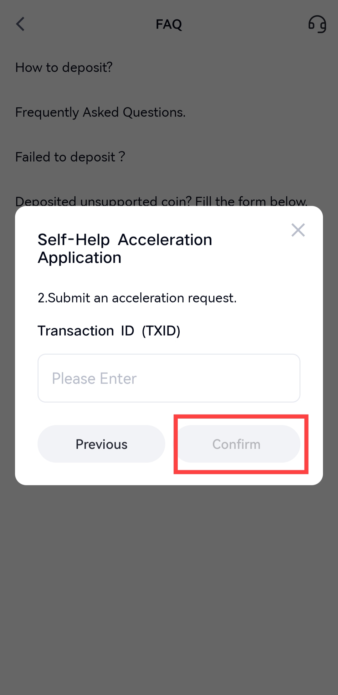Tap the "2.Submit an acceleration request." text
Viewport: 338px width, 695px height.
point(137,298)
